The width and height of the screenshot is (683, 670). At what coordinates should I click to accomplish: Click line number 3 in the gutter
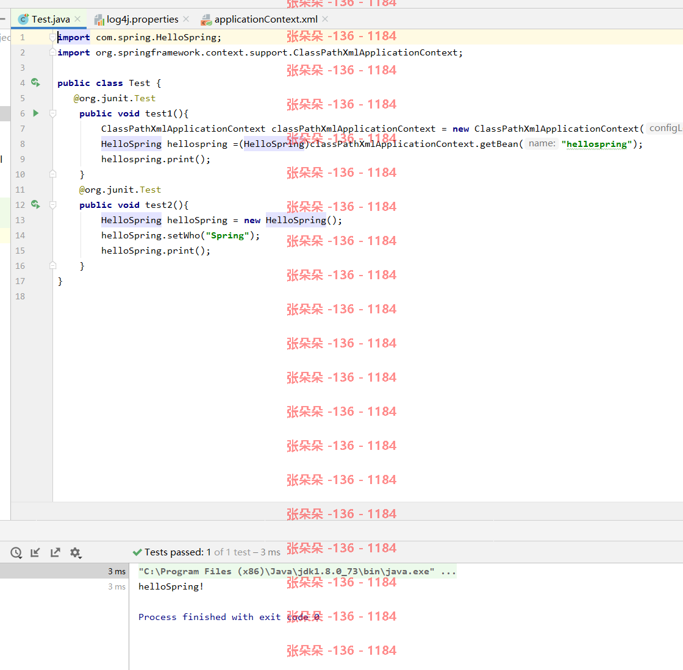pos(22,68)
